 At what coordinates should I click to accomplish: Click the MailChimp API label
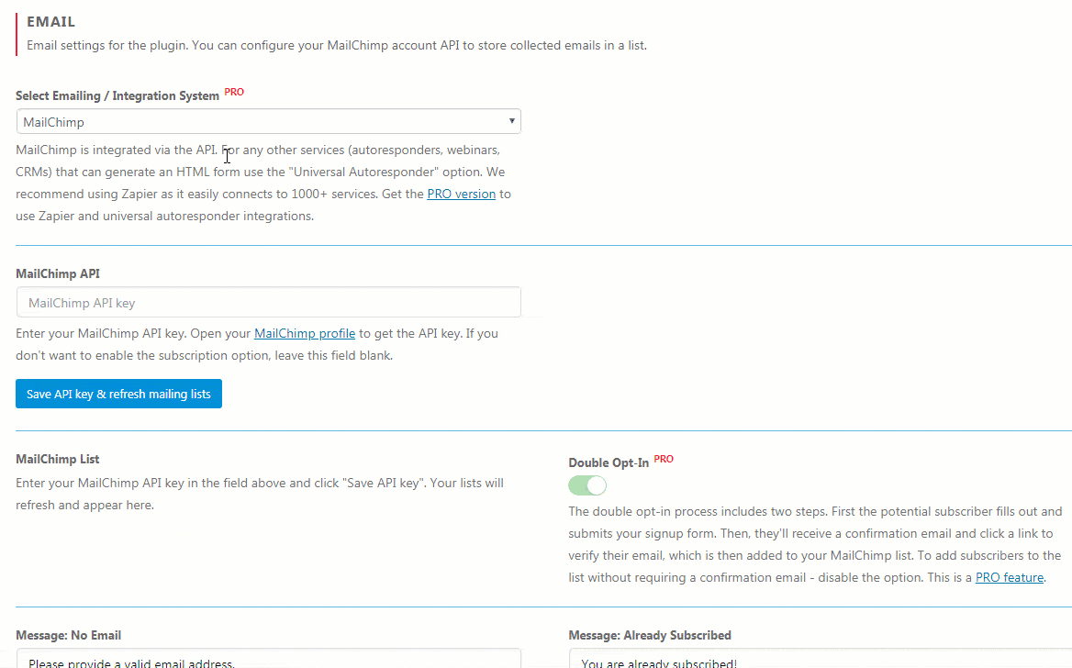(x=58, y=273)
